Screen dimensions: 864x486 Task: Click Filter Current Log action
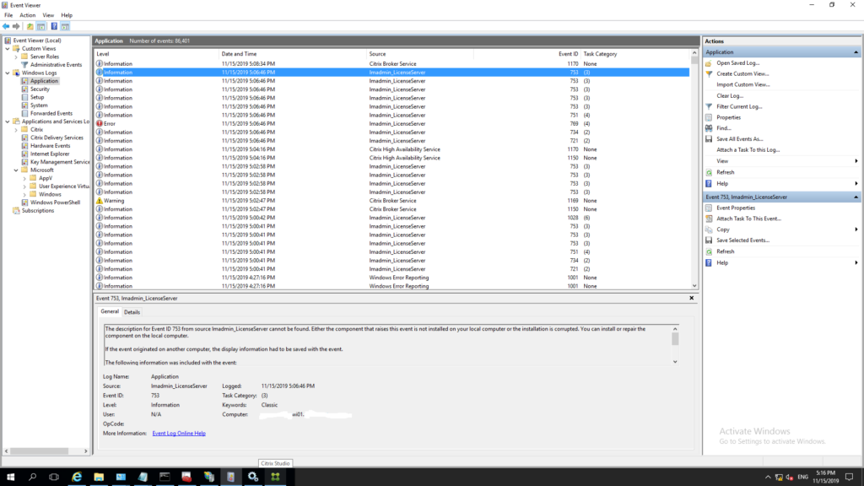pos(739,106)
